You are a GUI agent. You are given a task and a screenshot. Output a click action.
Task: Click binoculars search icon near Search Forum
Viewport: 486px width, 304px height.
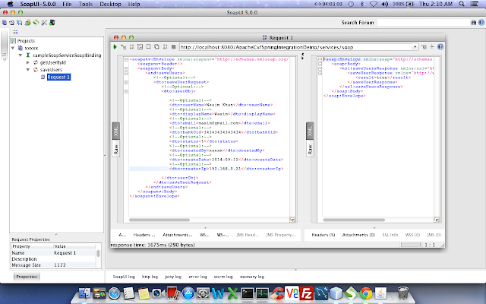[x=474, y=23]
